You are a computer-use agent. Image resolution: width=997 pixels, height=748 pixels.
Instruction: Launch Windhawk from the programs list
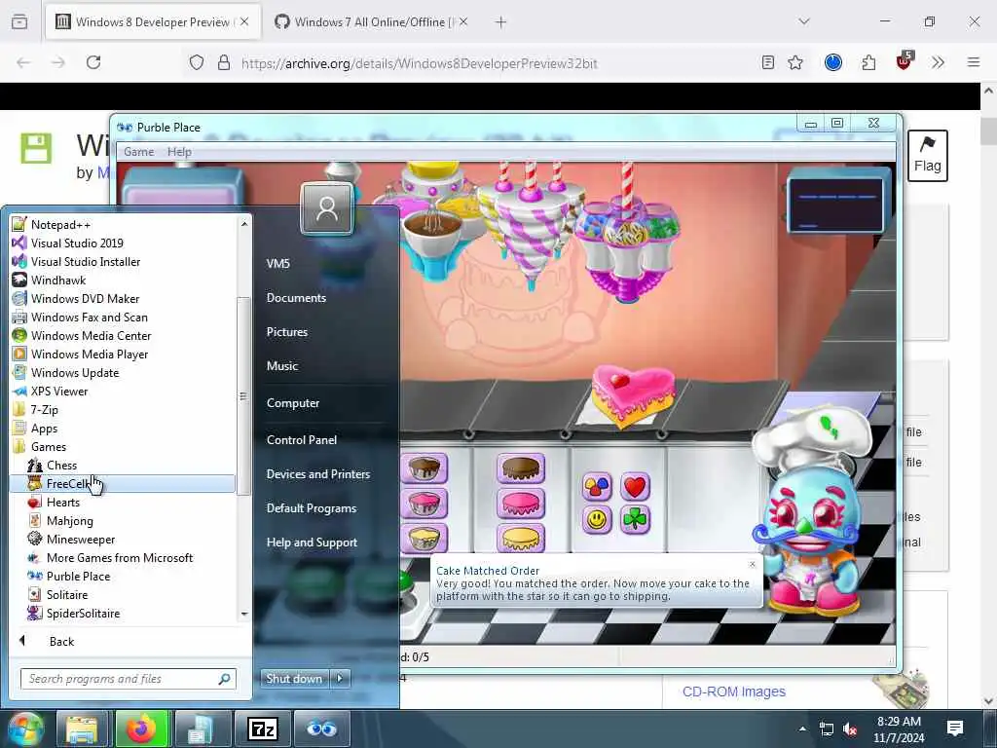click(x=122, y=280)
